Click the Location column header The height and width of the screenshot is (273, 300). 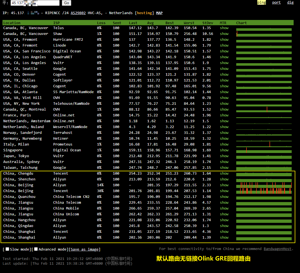[x=12, y=23]
